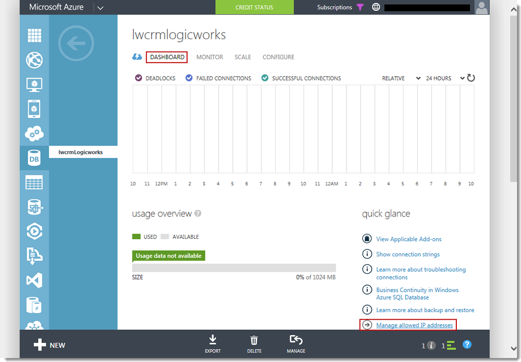521x362 pixels.
Task: Click the Subscriptions filter funnel icon
Action: (360, 7)
